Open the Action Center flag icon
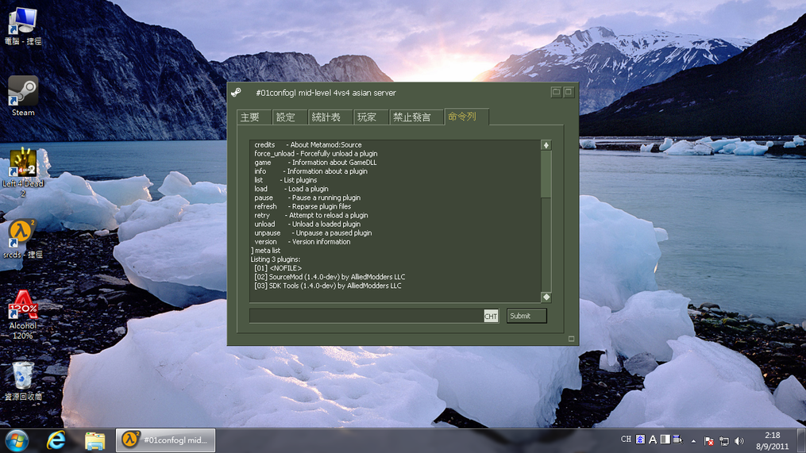 coord(709,441)
